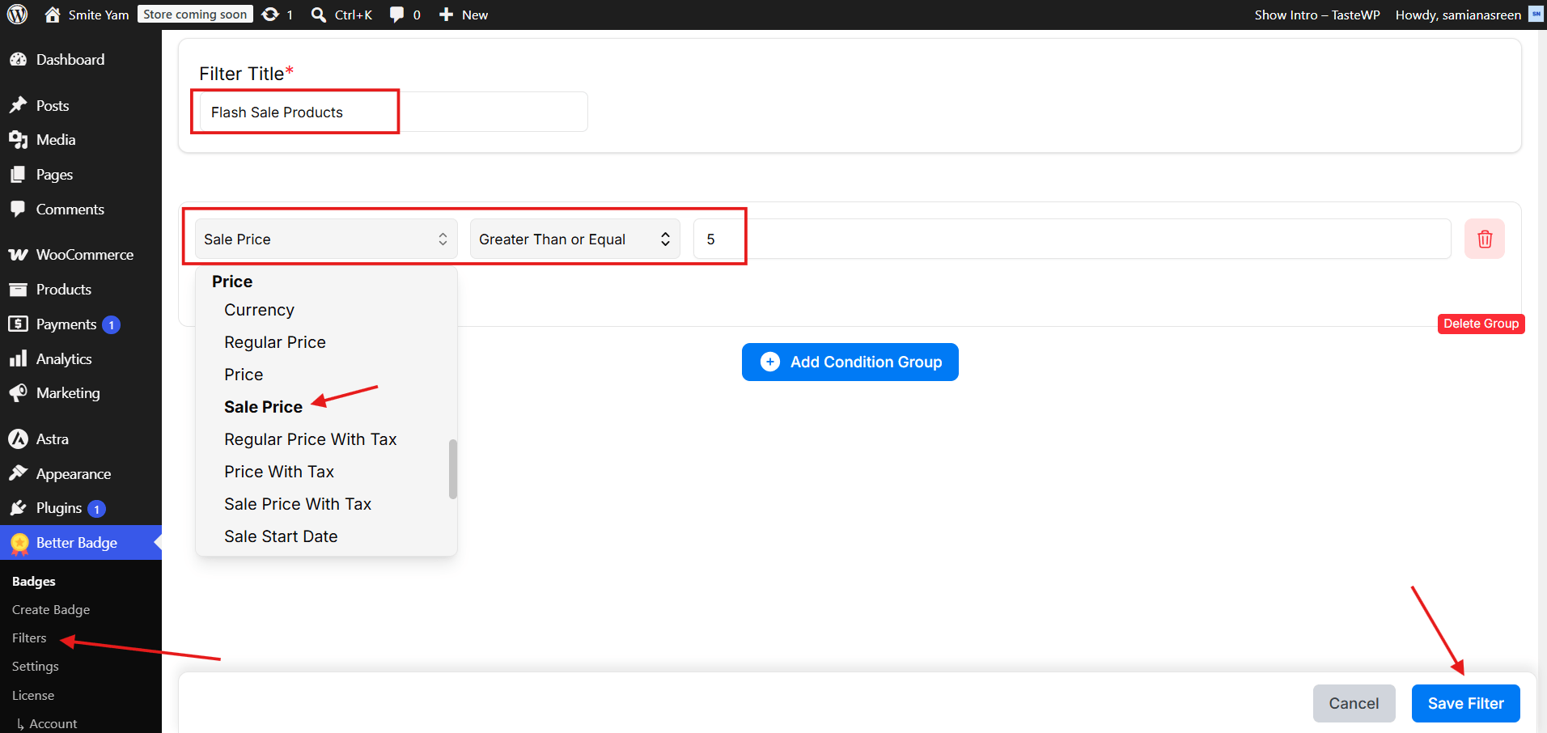
Task: Open the Account submenu link
Action: 53,723
